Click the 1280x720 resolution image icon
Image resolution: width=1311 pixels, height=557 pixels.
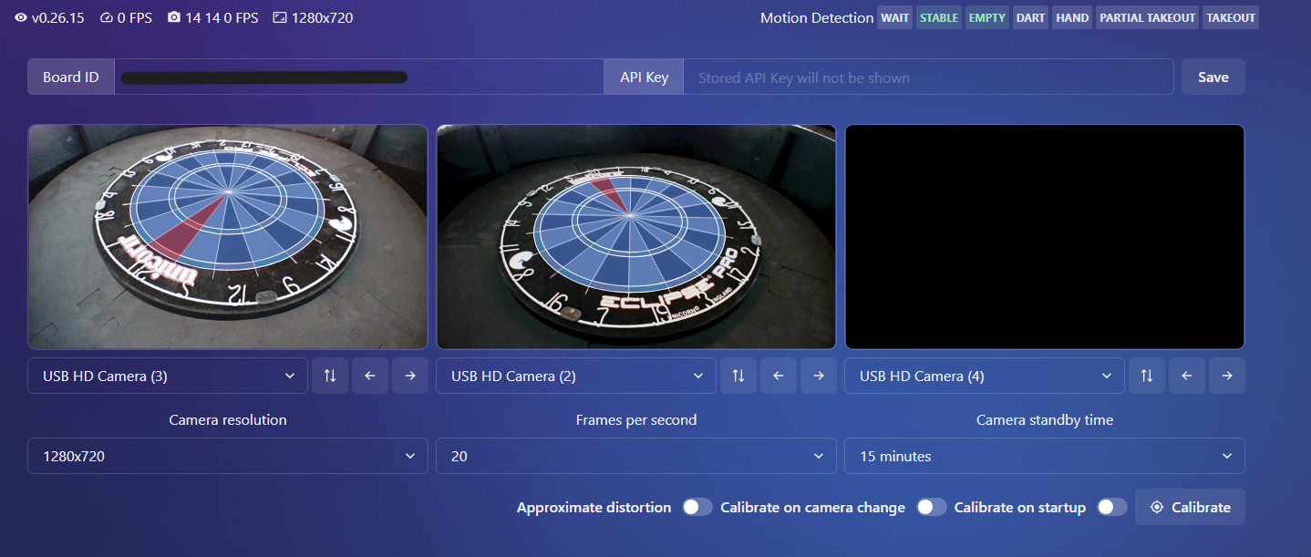(x=279, y=17)
